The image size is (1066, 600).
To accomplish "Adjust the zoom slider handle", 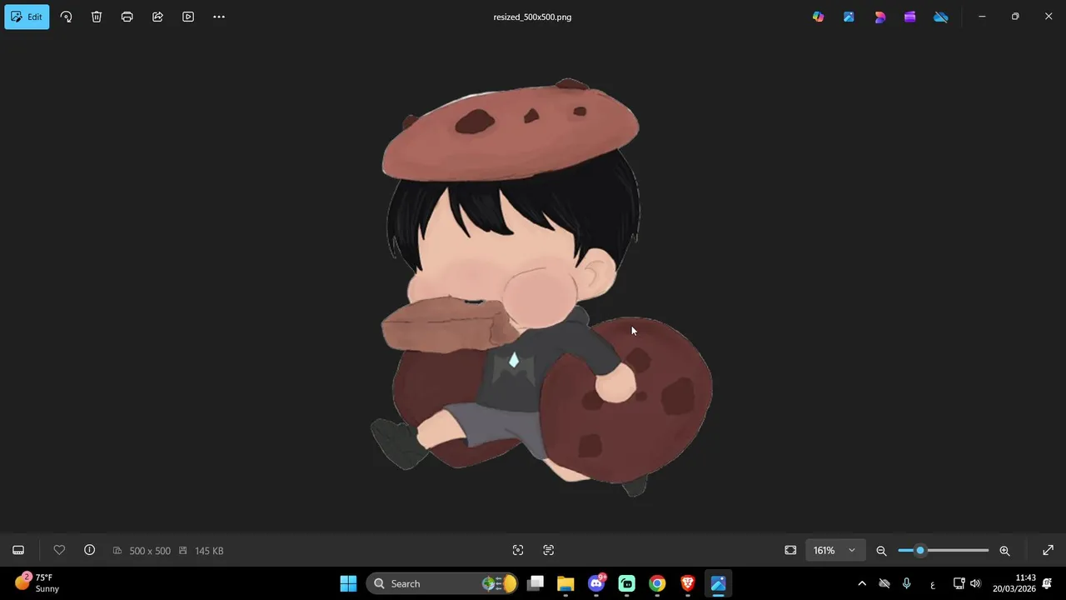I will (x=920, y=550).
